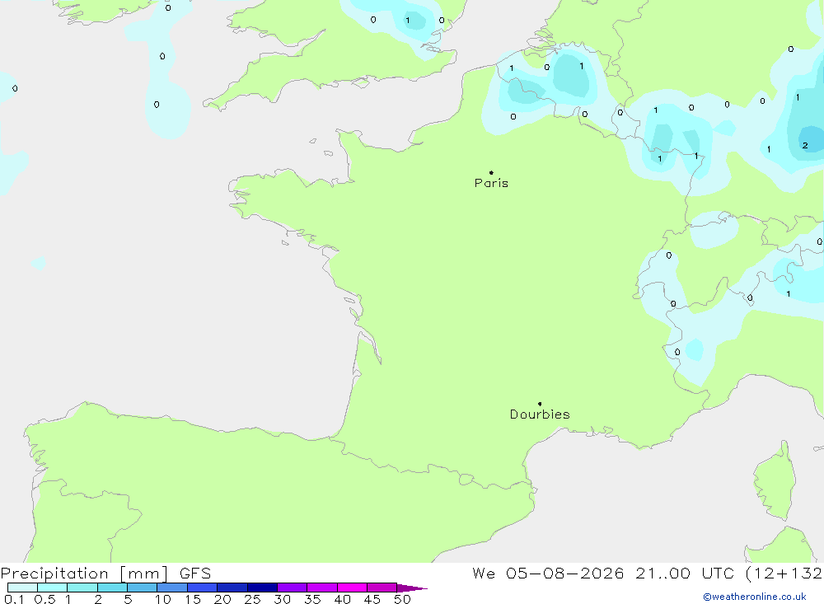The width and height of the screenshot is (824, 604).
Task: Select the dark blue 20 mm legend color
Action: pyautogui.click(x=232, y=588)
